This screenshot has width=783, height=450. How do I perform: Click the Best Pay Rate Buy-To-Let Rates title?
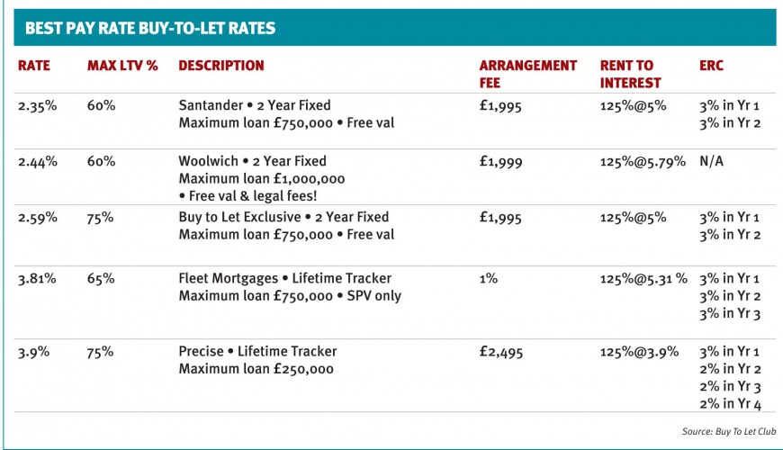tap(150, 28)
